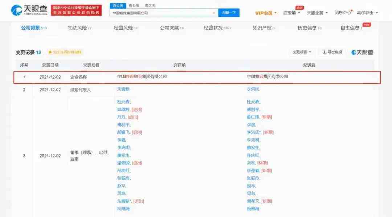
Task: Click the 导出数据 export button
Action: click(x=332, y=52)
